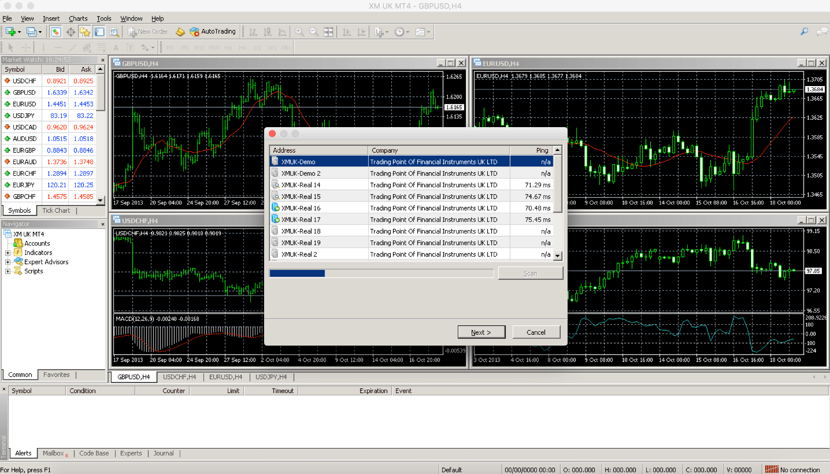
Task: Select the Crosshair drawing tool
Action: coord(26,48)
